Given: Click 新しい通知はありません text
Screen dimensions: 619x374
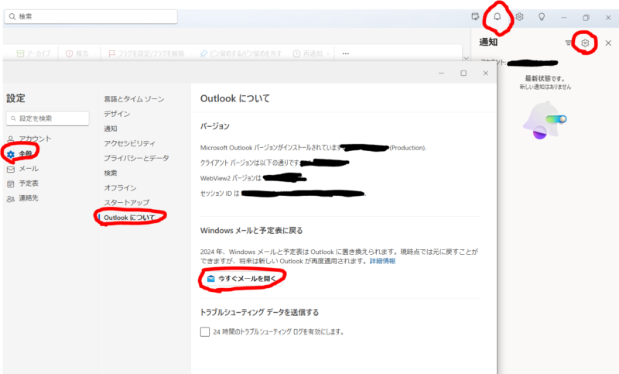Looking at the screenshot, I should point(545,87).
